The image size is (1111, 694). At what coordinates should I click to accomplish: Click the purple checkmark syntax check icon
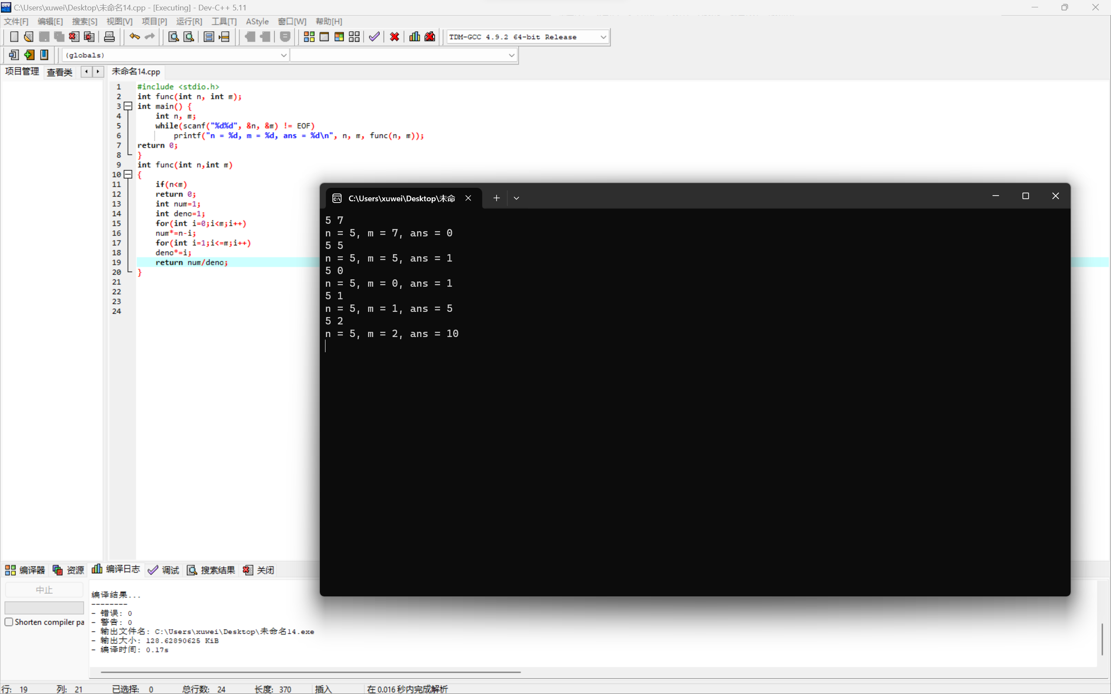(x=374, y=37)
